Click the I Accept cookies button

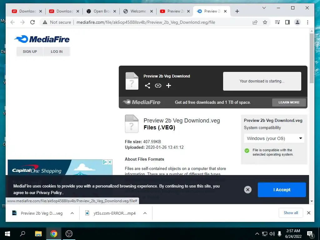[x=282, y=190]
